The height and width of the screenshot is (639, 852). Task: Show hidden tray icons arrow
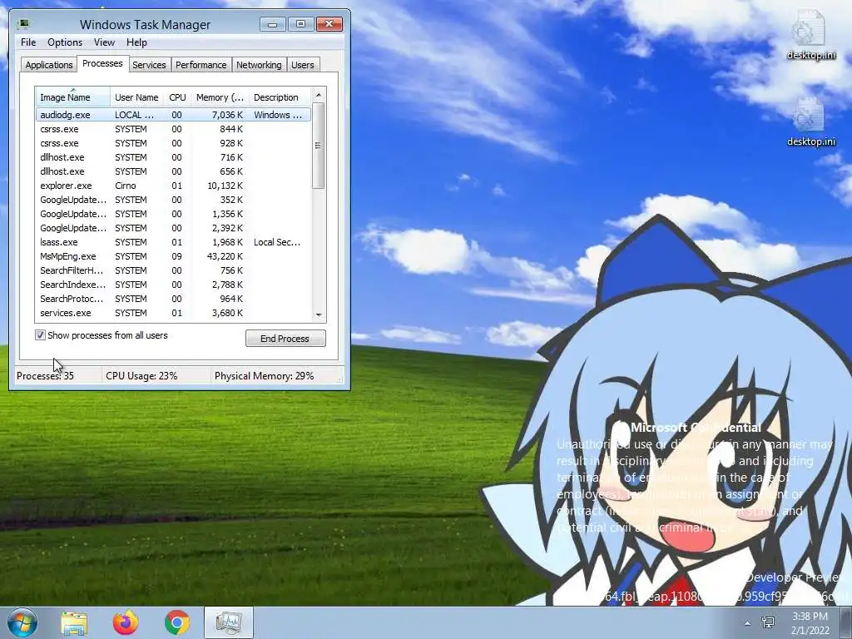pyautogui.click(x=748, y=623)
